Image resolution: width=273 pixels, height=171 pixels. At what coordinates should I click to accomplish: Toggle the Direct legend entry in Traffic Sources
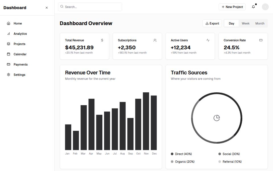click(181, 154)
